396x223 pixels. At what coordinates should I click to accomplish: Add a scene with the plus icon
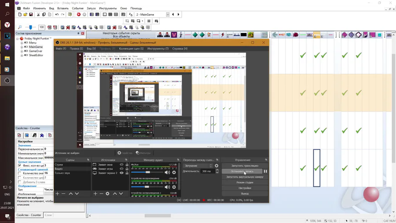coord(57,193)
